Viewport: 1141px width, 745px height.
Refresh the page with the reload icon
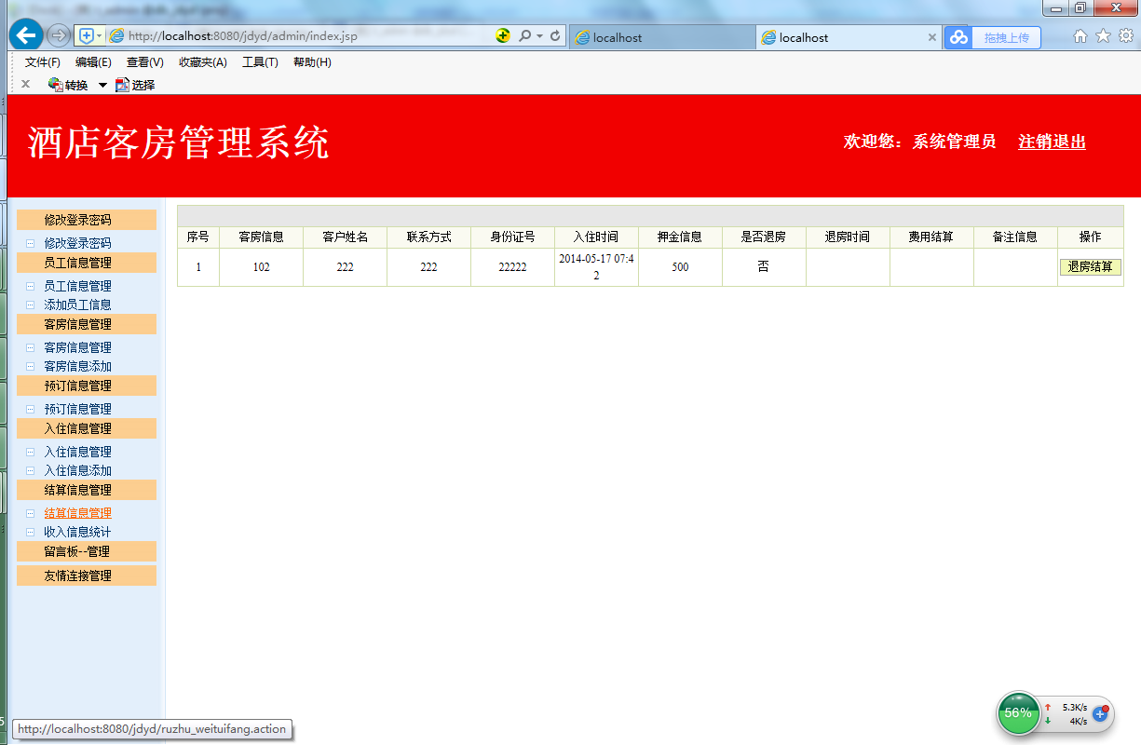coord(556,36)
